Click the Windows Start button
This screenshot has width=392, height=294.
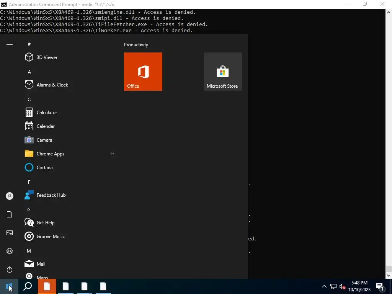[x=9, y=286]
